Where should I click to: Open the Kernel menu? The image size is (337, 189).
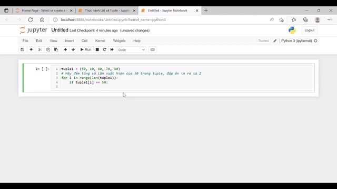click(100, 41)
